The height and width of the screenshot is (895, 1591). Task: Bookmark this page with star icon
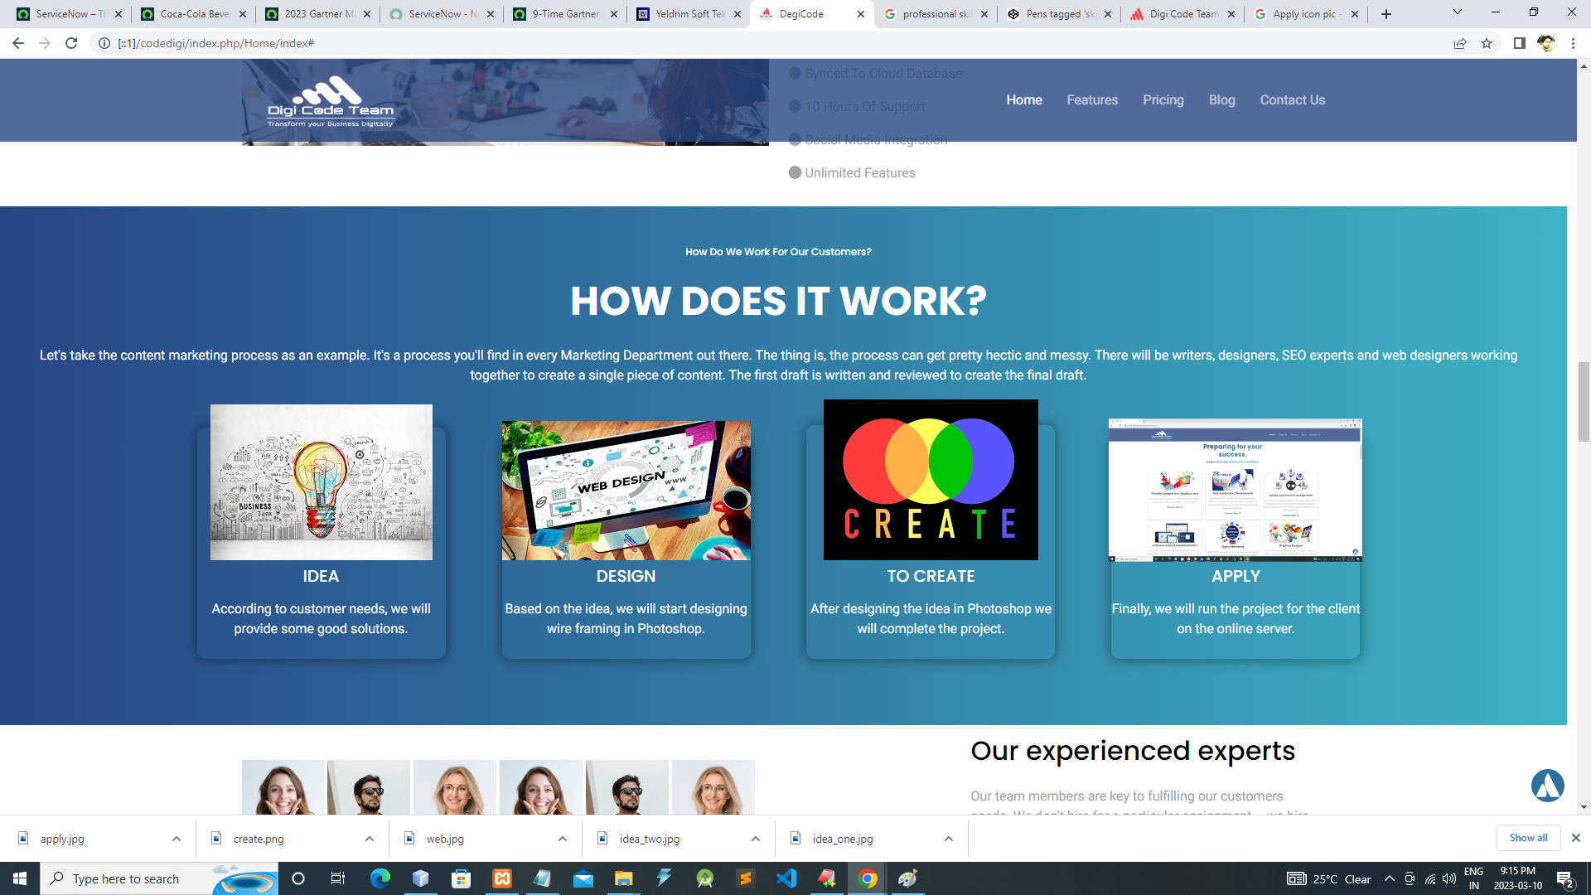click(x=1487, y=43)
